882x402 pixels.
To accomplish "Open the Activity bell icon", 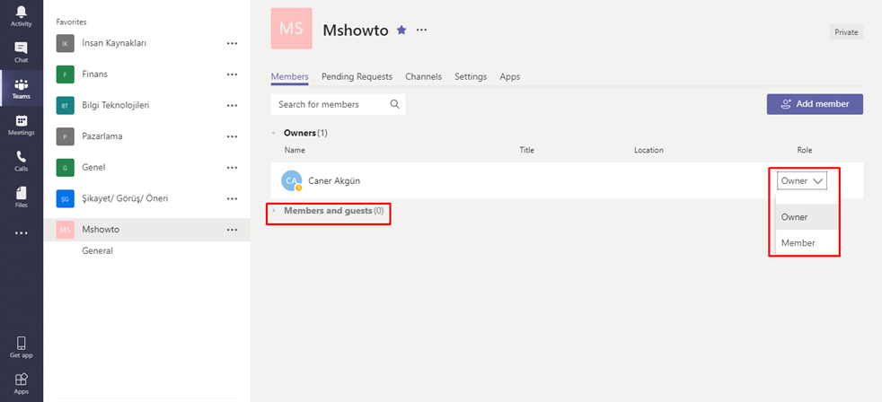I will coord(22,15).
